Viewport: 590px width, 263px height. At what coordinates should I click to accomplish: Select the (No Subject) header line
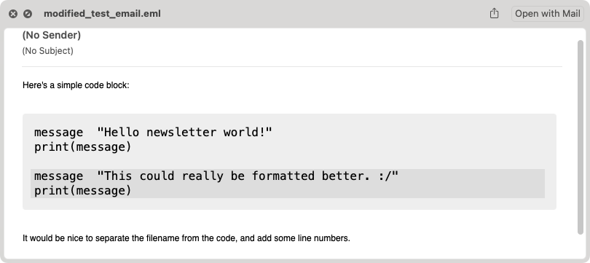click(48, 51)
